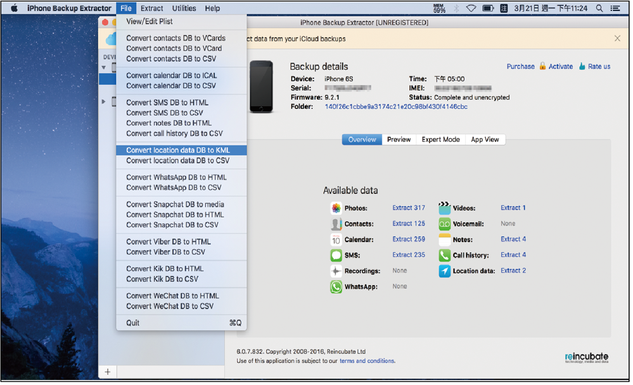
Task: Click Extract 125 for Contacts
Action: [409, 224]
